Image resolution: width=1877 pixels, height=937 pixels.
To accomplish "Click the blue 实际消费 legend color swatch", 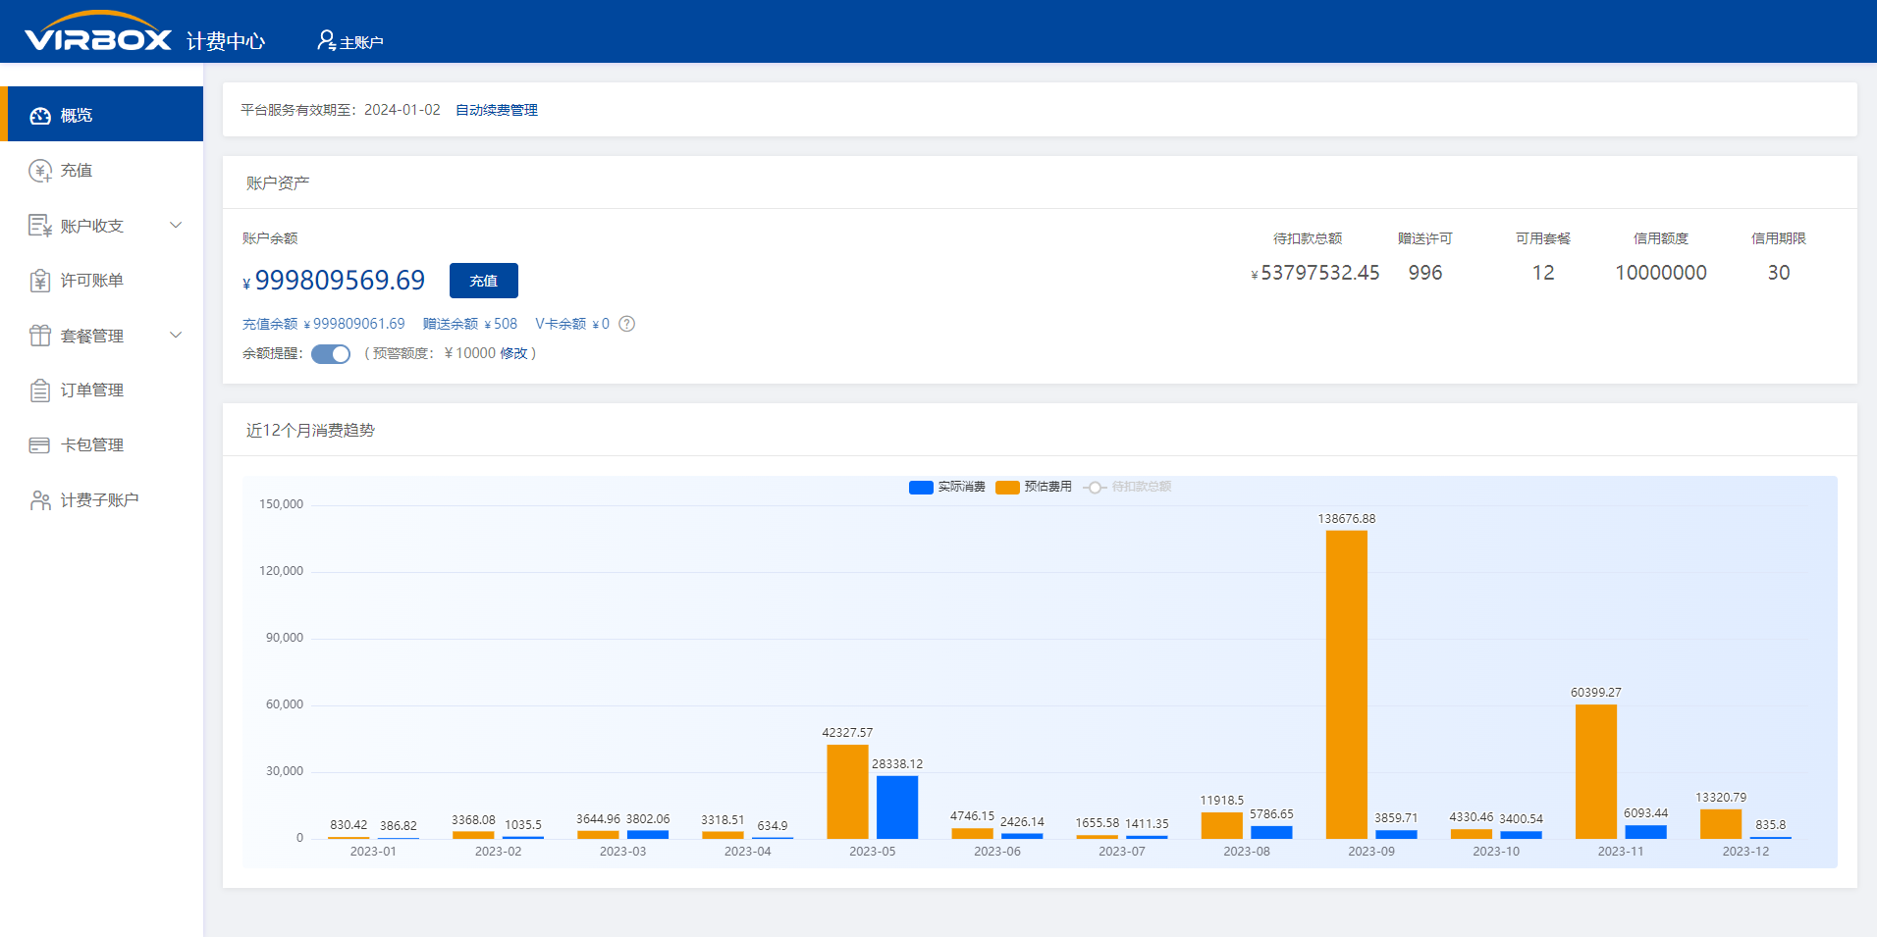I will 921,488.
